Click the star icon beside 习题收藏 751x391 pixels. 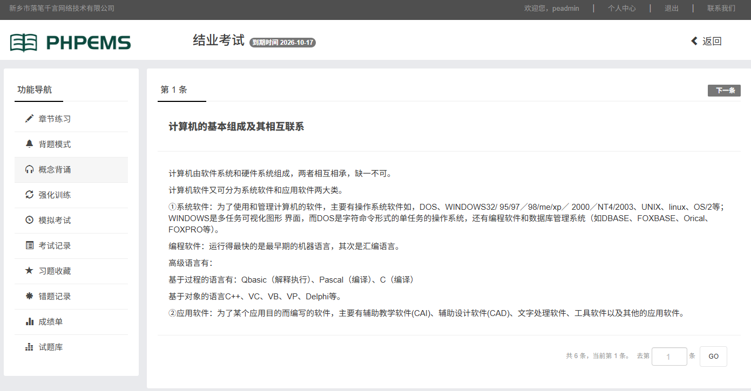[30, 271]
